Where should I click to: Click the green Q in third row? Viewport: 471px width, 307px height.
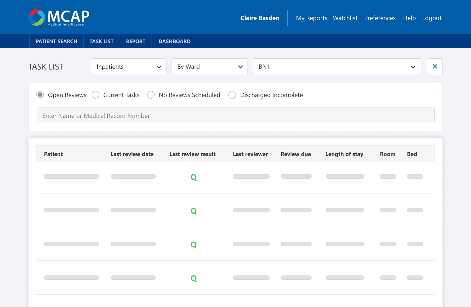(194, 245)
